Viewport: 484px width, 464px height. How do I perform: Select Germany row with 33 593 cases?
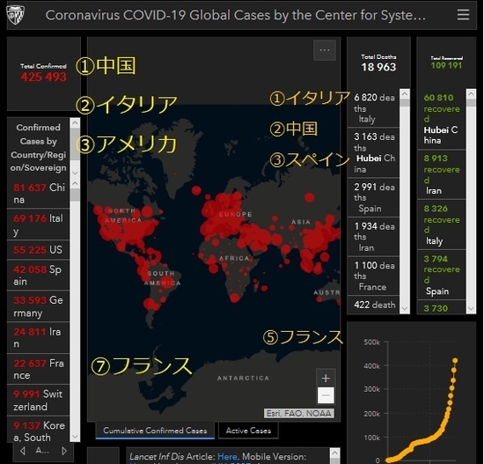(x=38, y=306)
